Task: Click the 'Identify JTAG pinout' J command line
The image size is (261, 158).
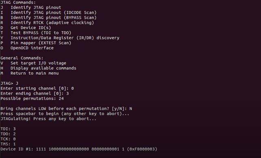Action: pos(31,7)
